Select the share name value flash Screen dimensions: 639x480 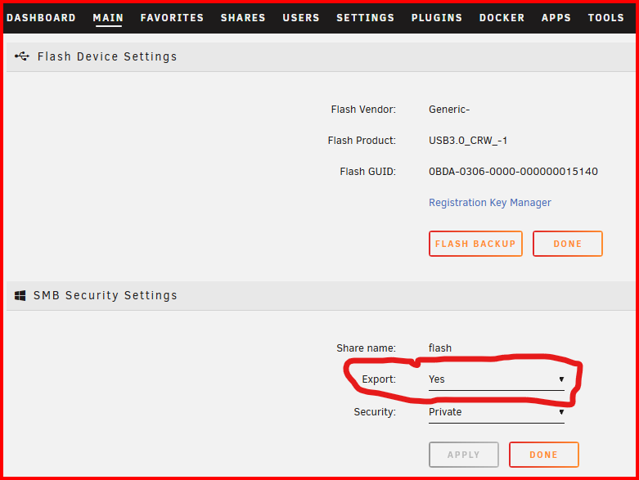coord(440,348)
